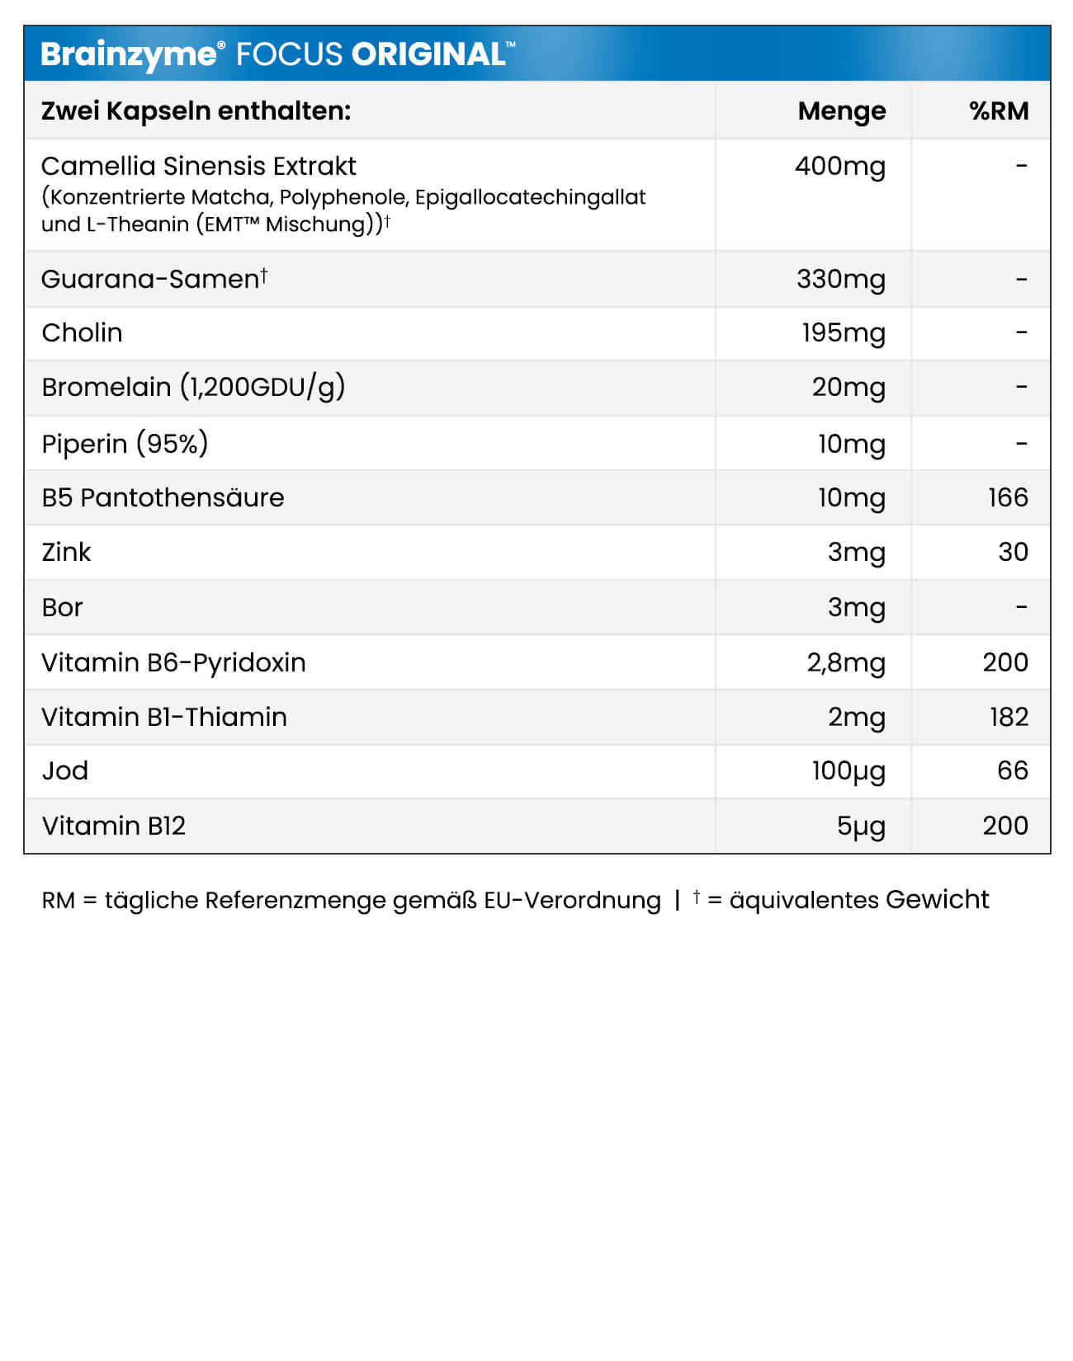Screen dimensions: 1073x1361
Task: Select the 'Zink' ingredient label
Action: (x=66, y=552)
